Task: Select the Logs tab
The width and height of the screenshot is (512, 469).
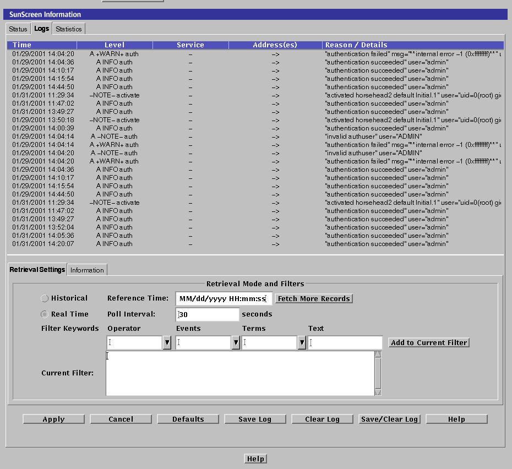Action: click(41, 29)
